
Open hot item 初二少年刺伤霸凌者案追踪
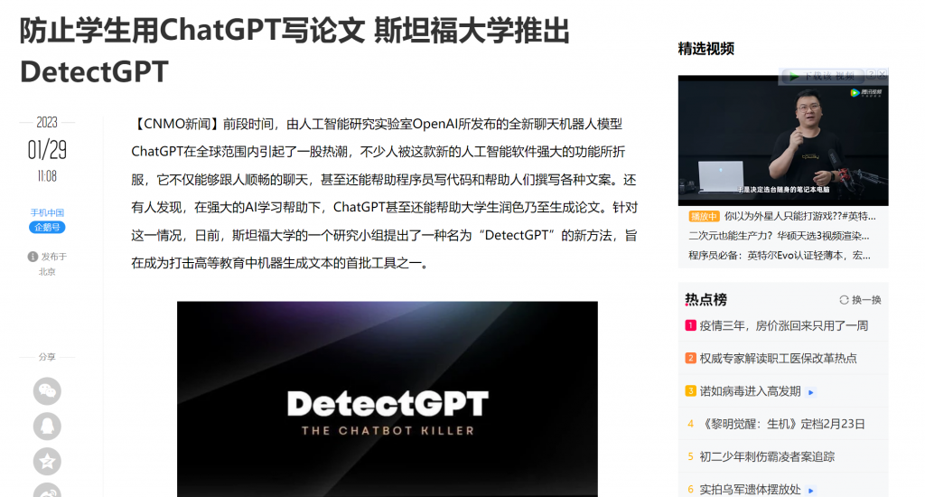pyautogui.click(x=767, y=456)
